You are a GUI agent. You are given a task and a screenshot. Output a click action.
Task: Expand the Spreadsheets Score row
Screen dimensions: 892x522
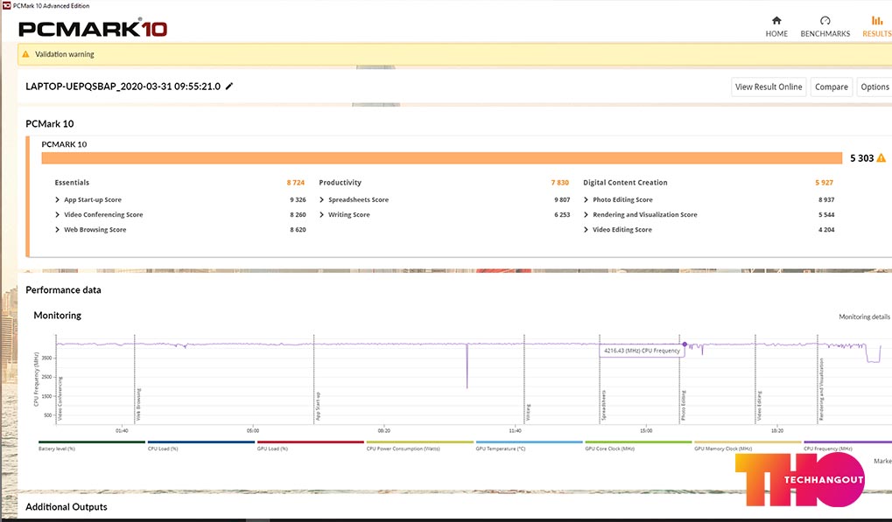(x=322, y=200)
